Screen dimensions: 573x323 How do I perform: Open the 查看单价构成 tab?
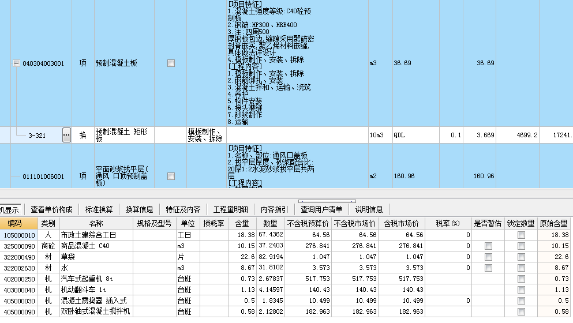(51, 209)
